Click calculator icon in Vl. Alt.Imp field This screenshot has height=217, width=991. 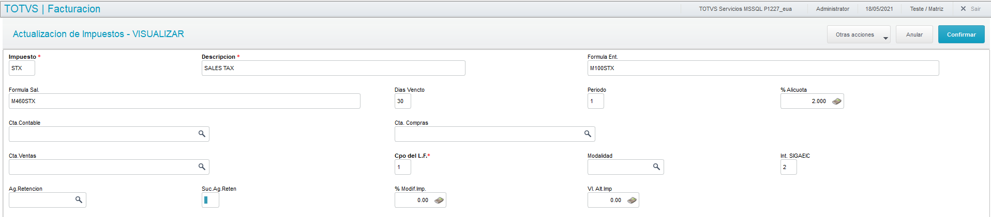[x=632, y=201]
